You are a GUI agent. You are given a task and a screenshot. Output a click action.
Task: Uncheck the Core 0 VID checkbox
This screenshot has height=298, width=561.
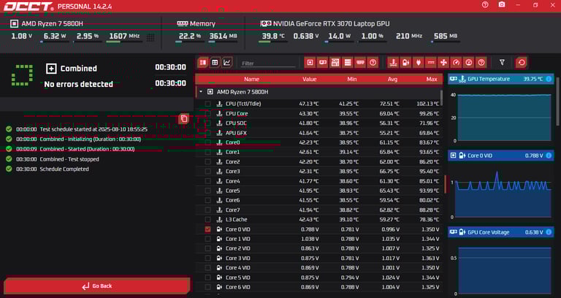(207, 229)
